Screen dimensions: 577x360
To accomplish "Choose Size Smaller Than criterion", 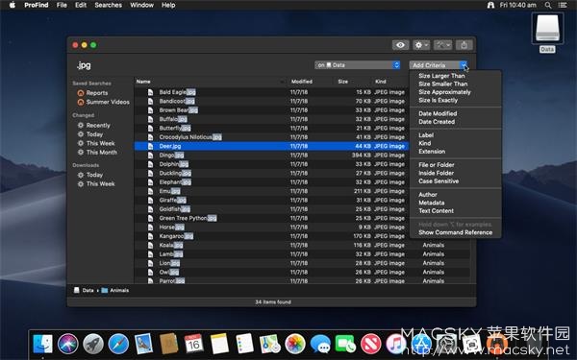I will (442, 84).
